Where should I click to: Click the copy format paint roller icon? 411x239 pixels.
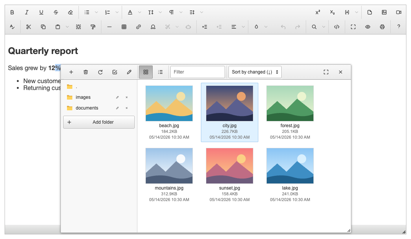[93, 27]
